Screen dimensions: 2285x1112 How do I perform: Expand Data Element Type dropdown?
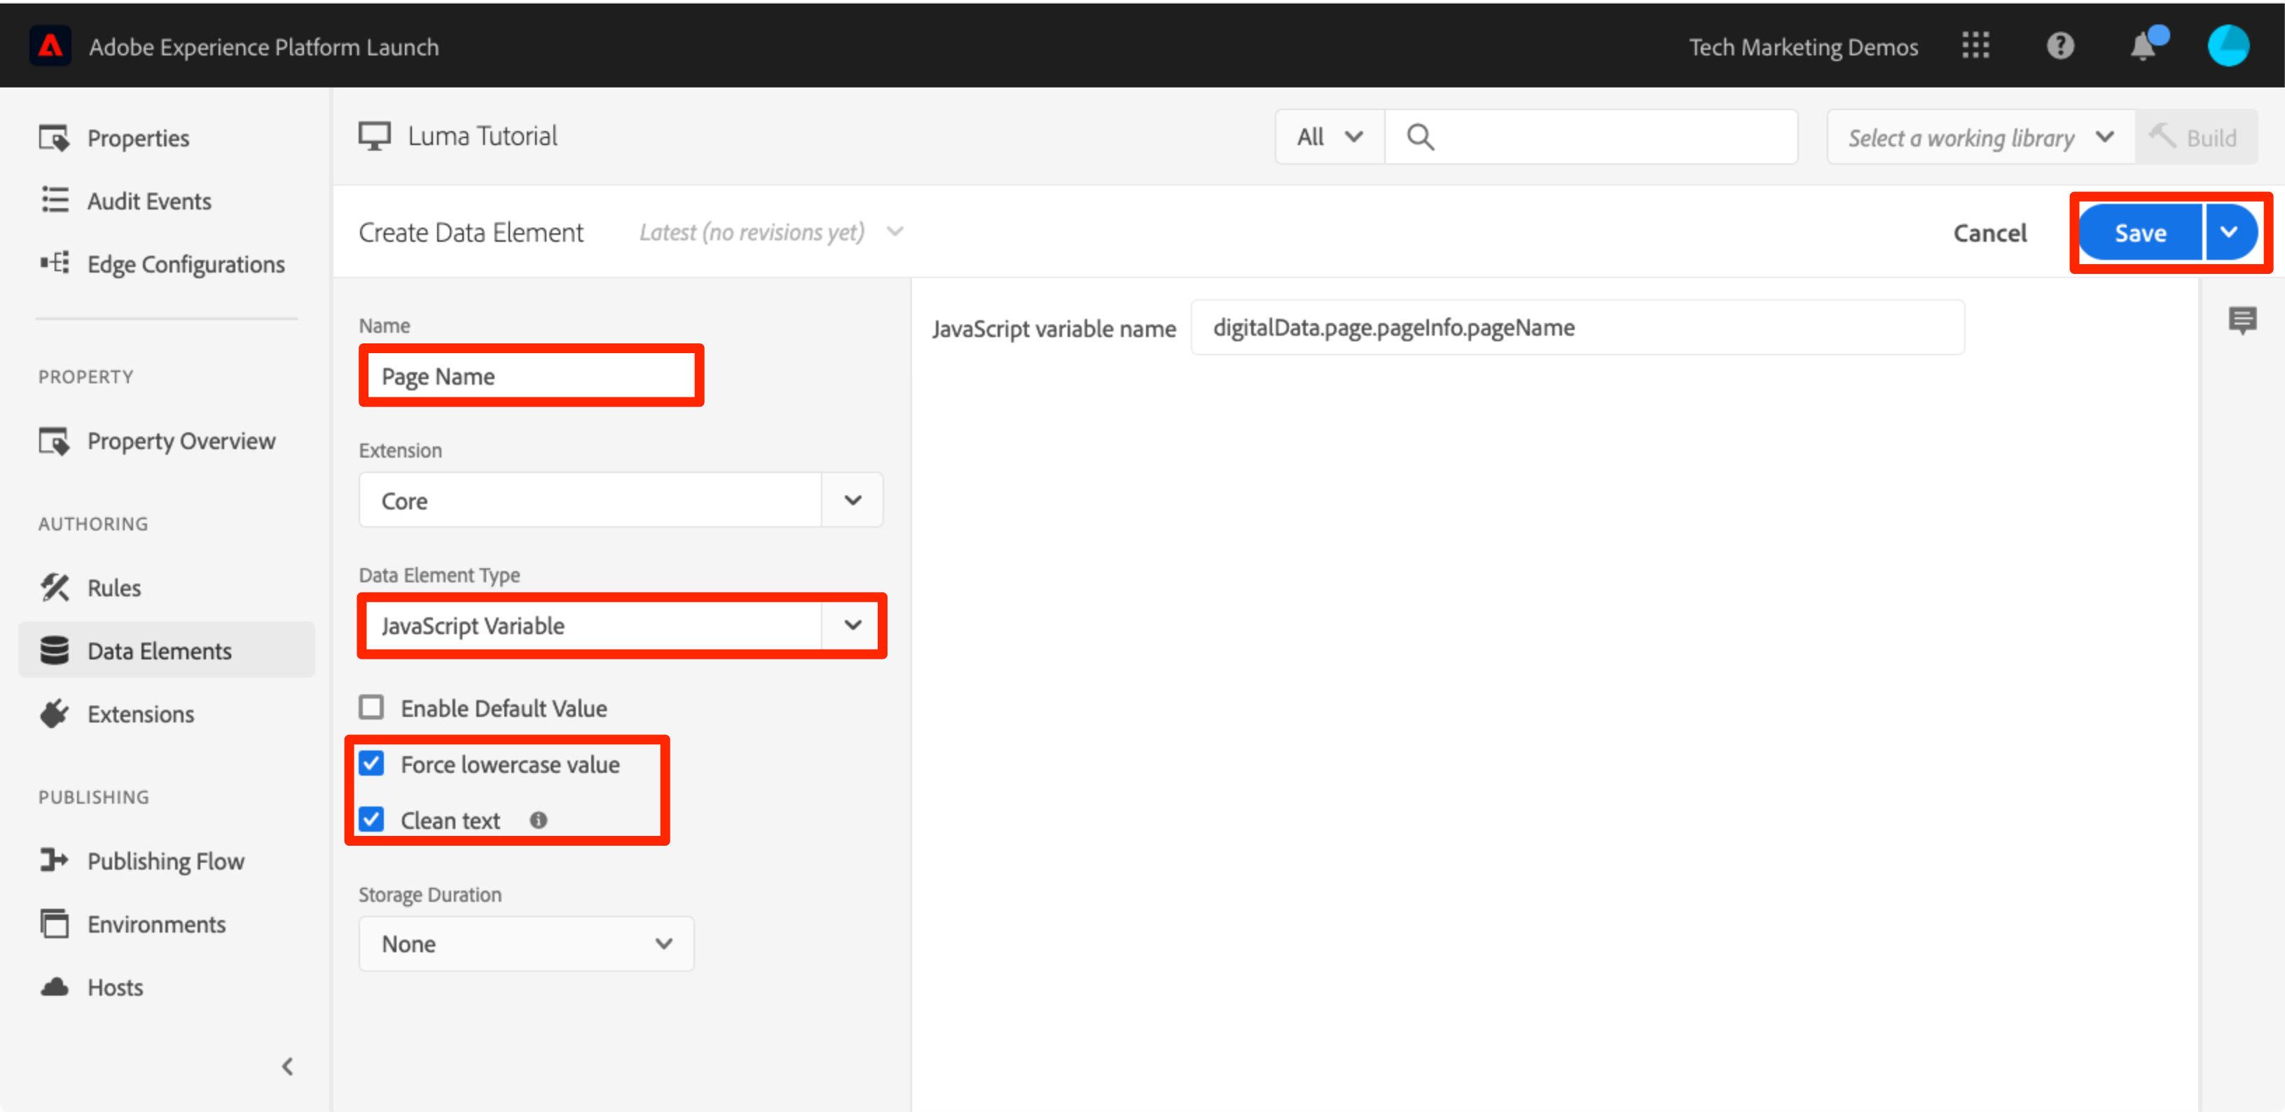[620, 625]
